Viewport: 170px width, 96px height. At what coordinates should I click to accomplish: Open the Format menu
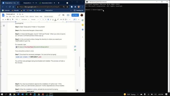tap(22, 17)
